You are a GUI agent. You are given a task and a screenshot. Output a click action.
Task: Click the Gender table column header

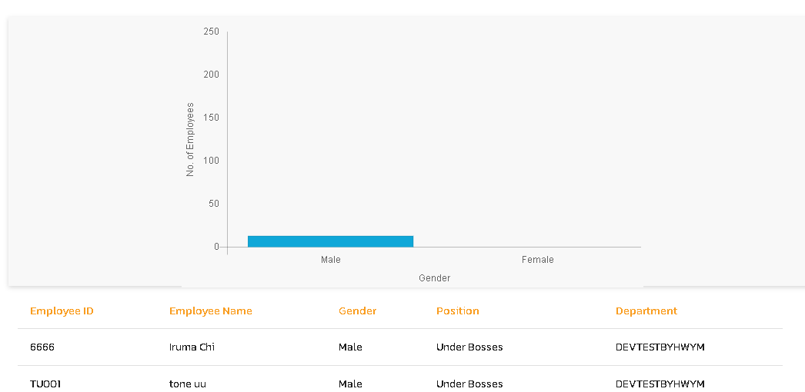(358, 311)
